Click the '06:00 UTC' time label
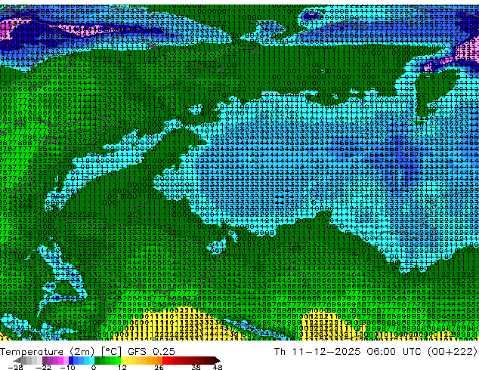Screen dimensions: 479x370 396,352
